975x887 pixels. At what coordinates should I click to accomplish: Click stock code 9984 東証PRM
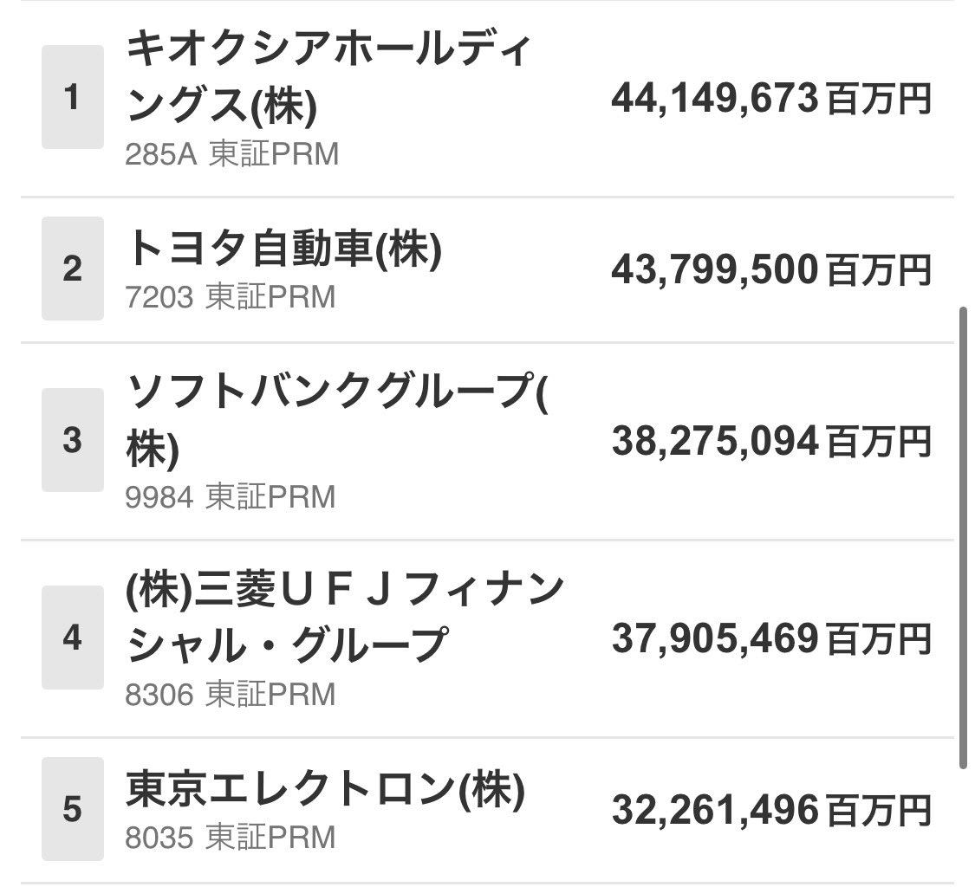point(230,496)
